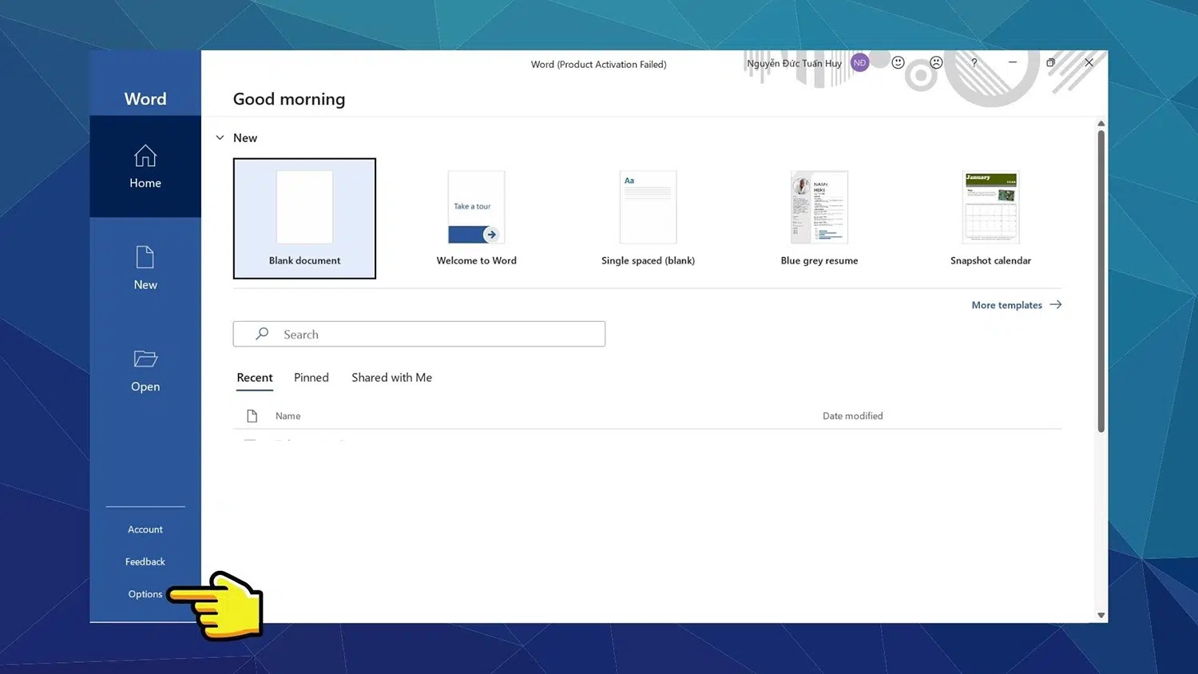Choose the Single spaced (blank) template

(x=648, y=218)
